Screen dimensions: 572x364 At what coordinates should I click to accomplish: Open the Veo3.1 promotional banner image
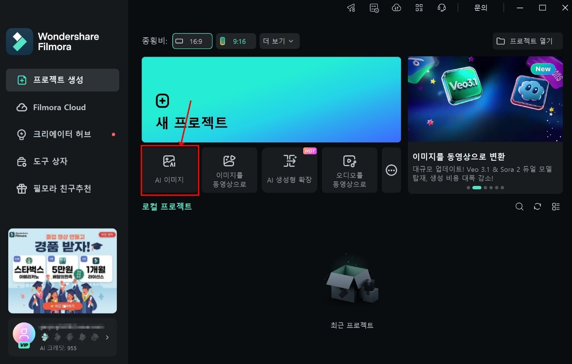point(485,99)
